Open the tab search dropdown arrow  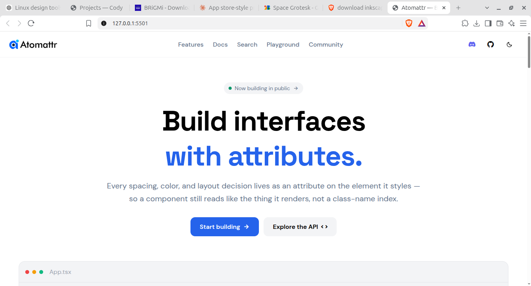click(488, 8)
